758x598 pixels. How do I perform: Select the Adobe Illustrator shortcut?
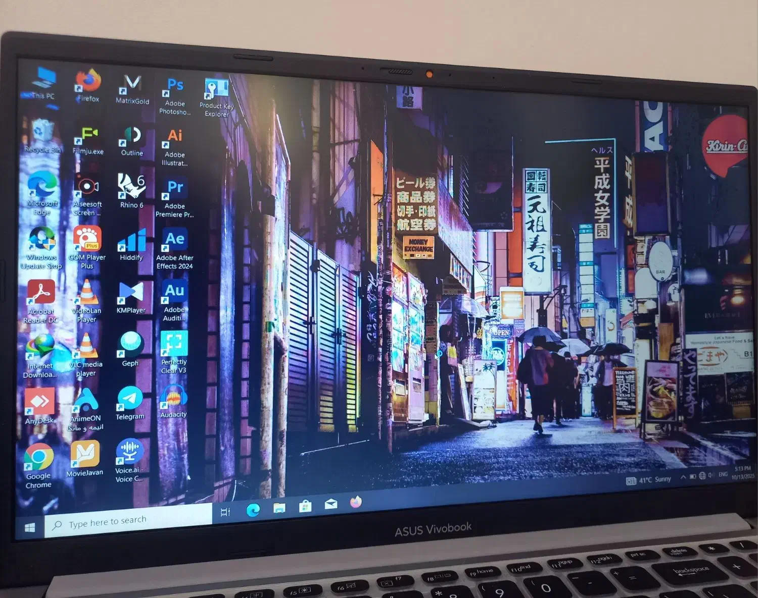[175, 147]
